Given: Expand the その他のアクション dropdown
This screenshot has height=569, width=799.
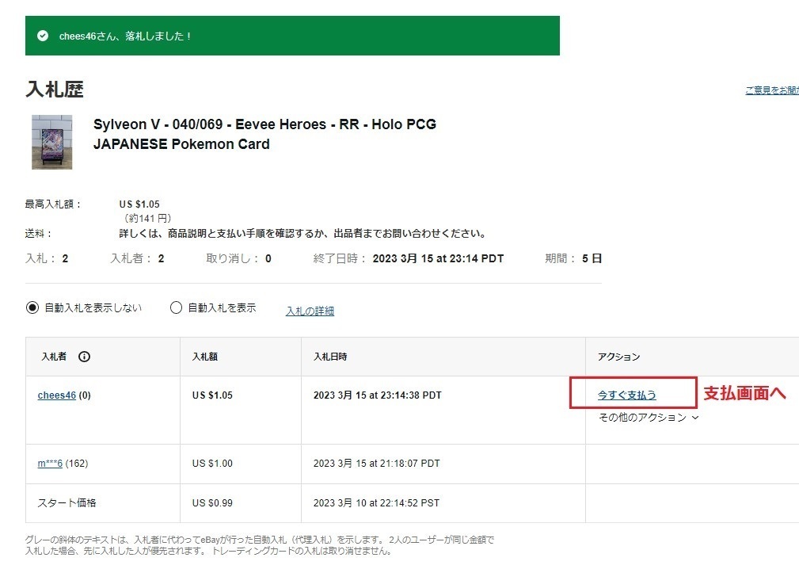Looking at the screenshot, I should pyautogui.click(x=649, y=418).
